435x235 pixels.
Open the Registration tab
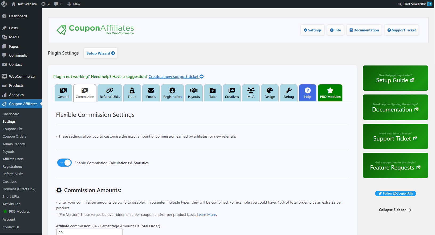point(172,93)
